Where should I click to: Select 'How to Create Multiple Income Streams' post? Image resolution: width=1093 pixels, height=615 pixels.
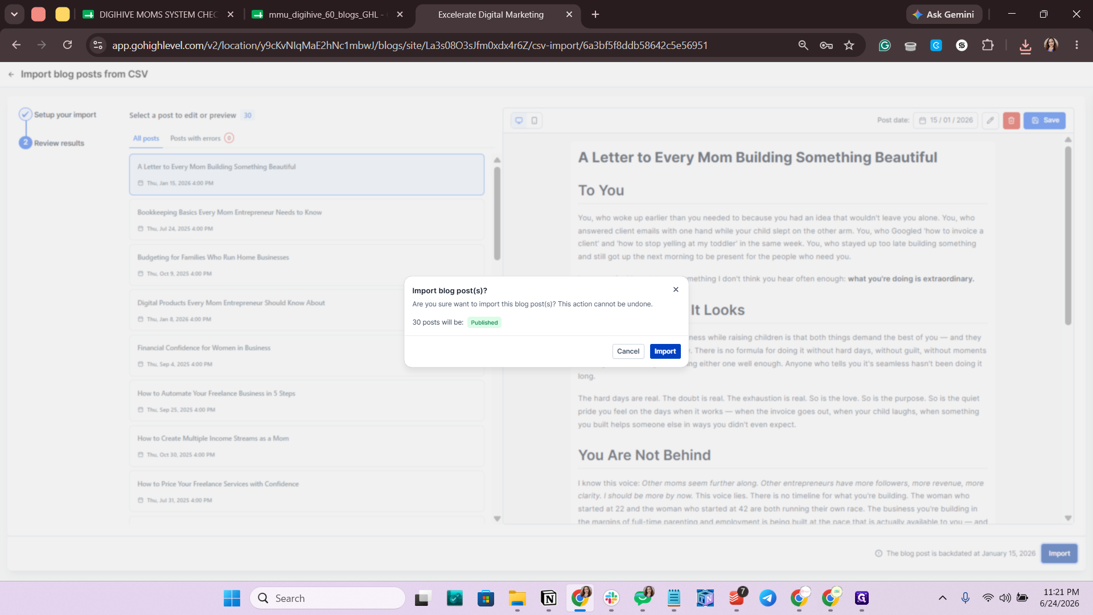307,446
